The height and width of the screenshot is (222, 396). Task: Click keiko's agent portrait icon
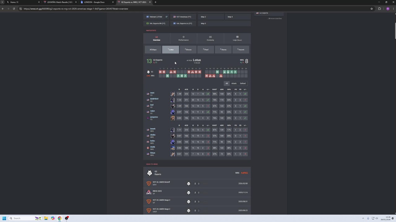173,142
